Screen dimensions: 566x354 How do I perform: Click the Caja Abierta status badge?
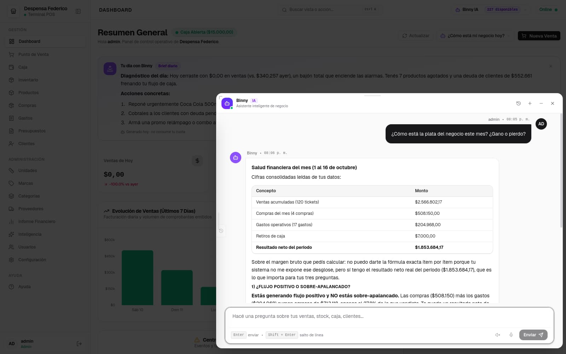click(204, 32)
